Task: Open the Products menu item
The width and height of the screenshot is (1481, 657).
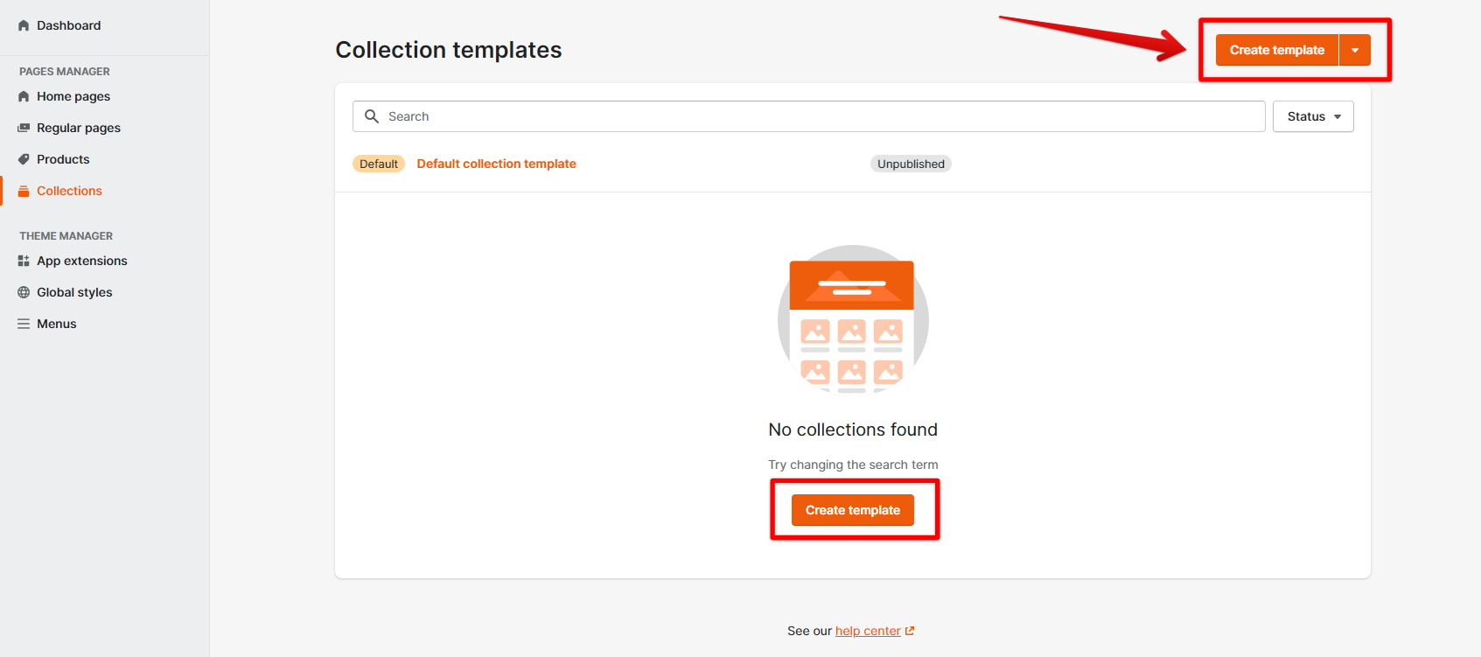Action: coord(63,159)
